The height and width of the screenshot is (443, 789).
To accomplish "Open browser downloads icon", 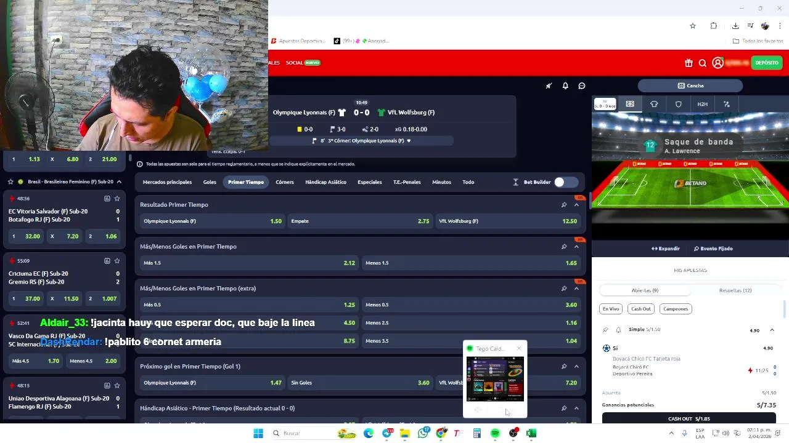I will point(735,26).
